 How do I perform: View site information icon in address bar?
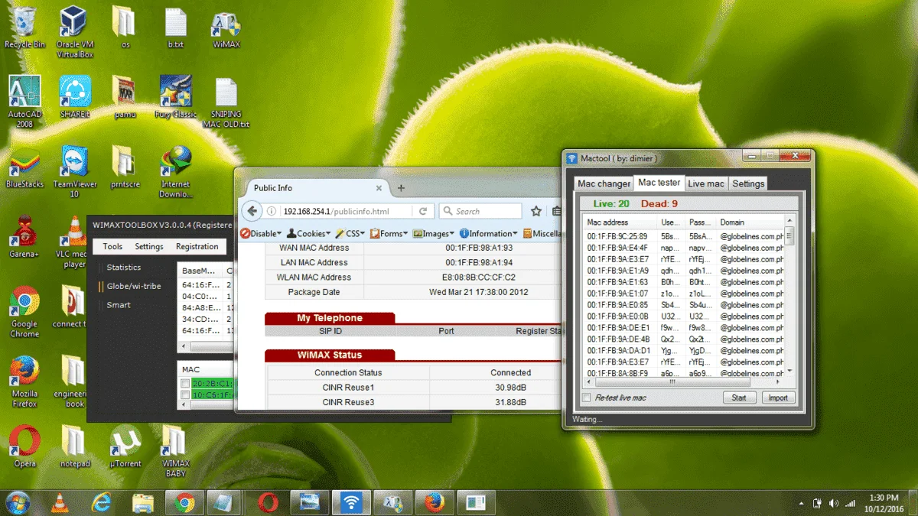(x=272, y=211)
